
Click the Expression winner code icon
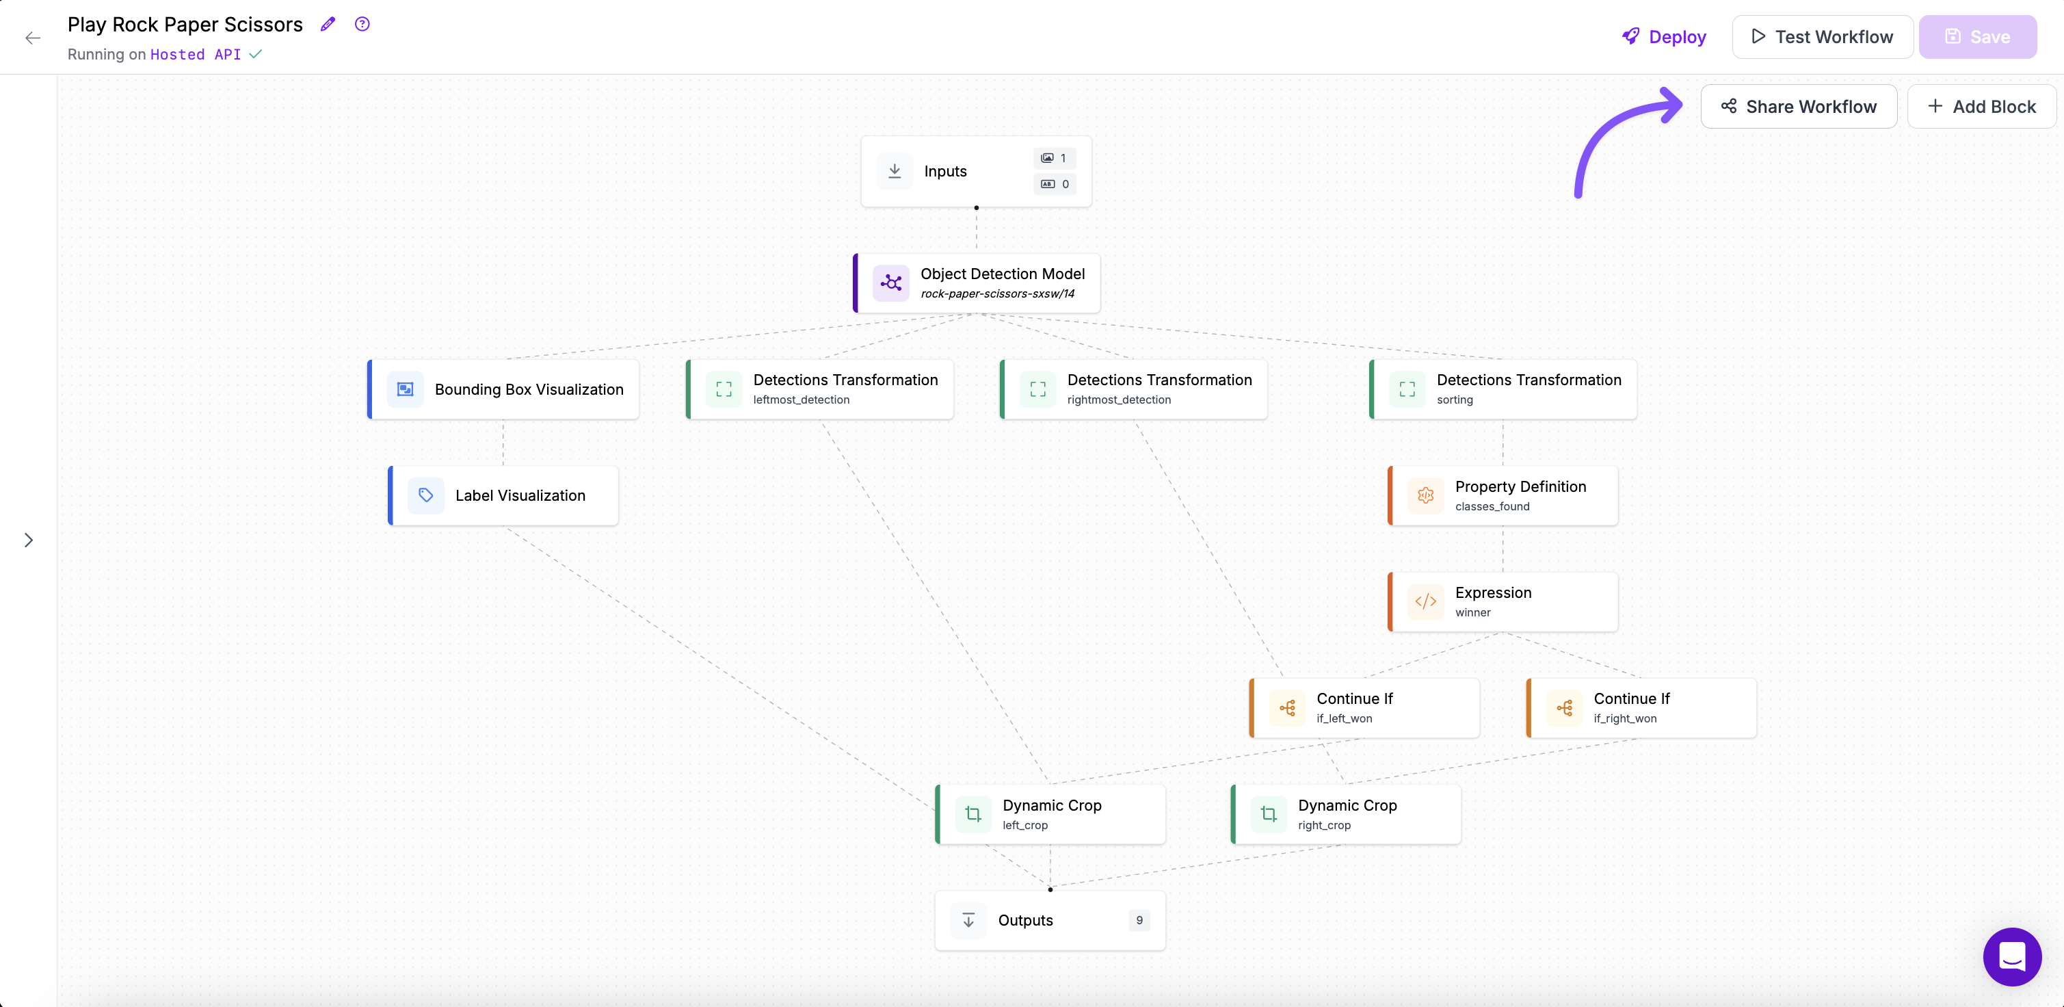coord(1425,601)
